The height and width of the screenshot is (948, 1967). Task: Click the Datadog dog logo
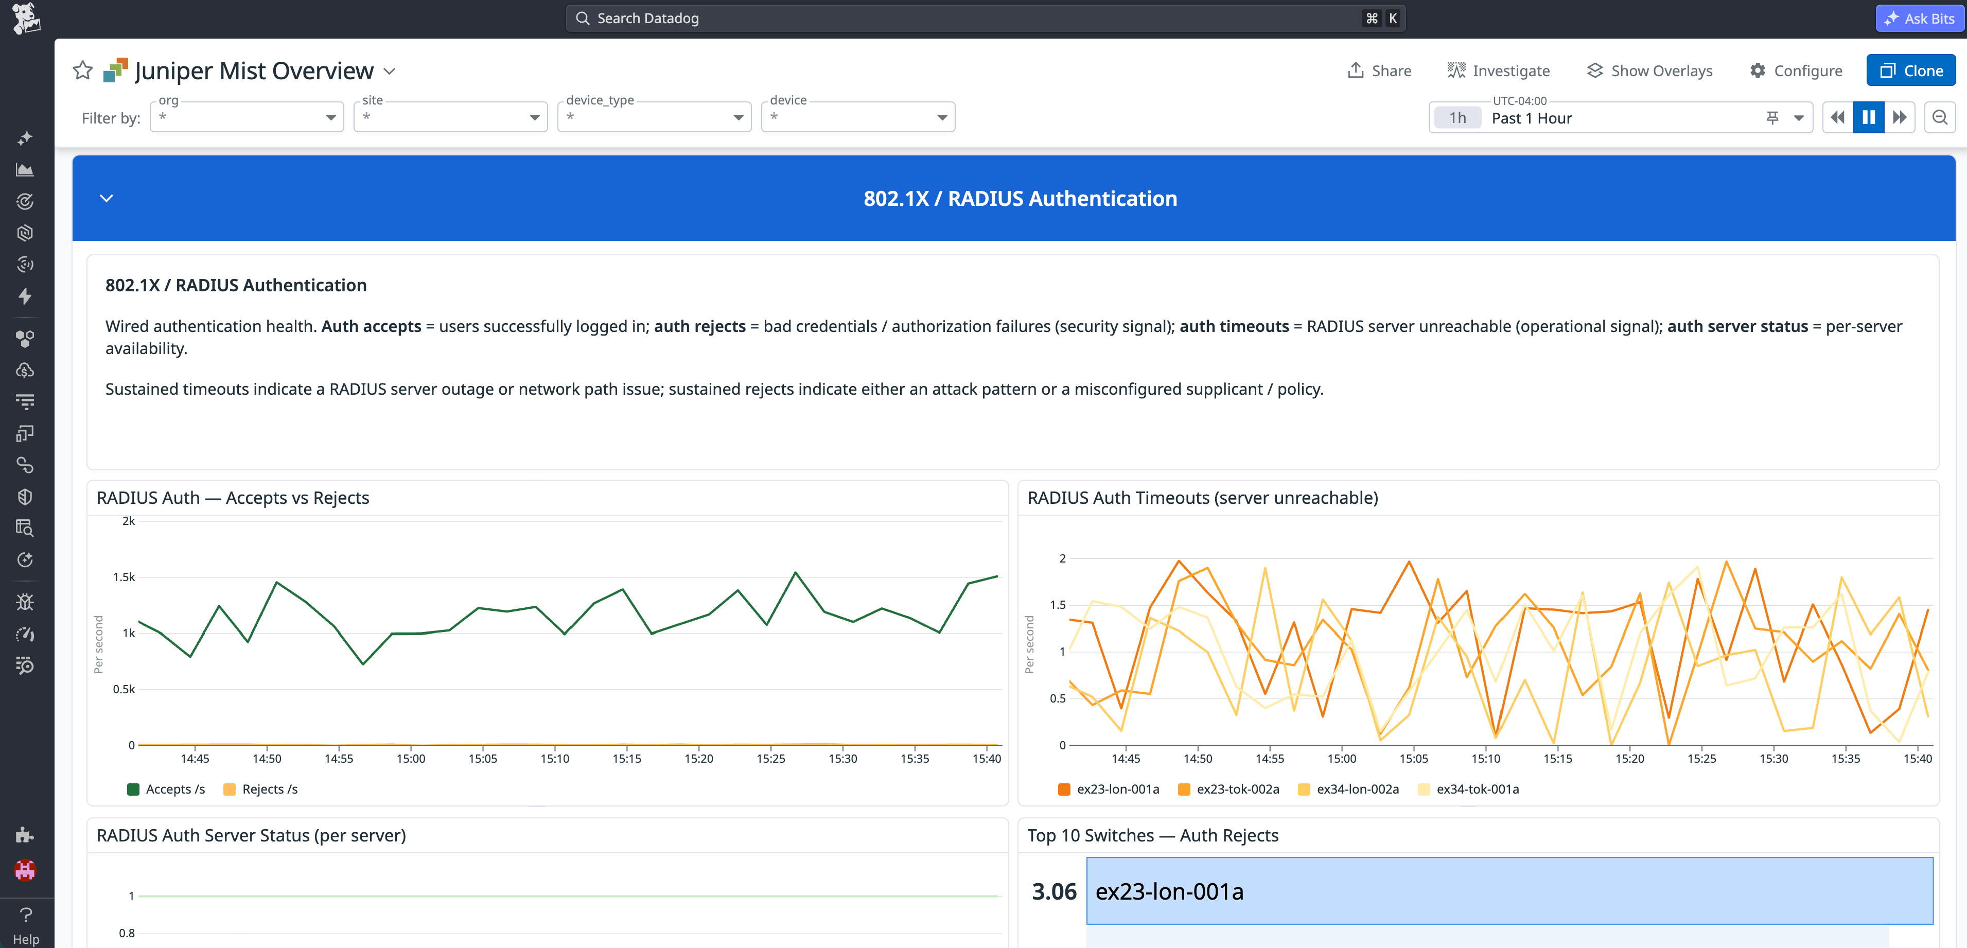(x=26, y=19)
